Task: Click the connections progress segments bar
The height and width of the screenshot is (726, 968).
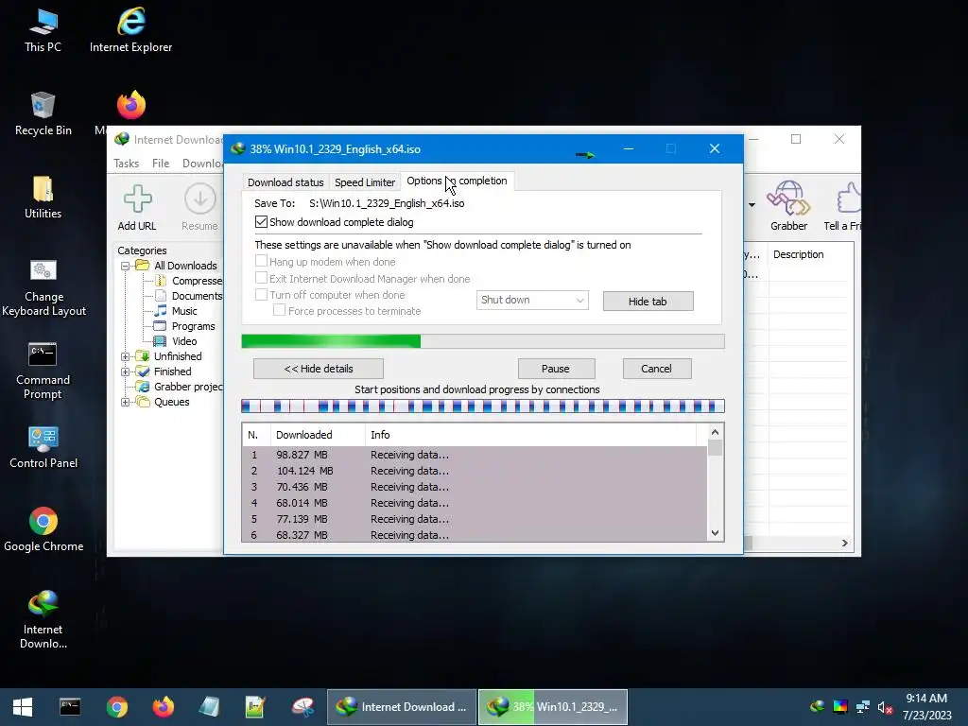Action: tap(483, 406)
